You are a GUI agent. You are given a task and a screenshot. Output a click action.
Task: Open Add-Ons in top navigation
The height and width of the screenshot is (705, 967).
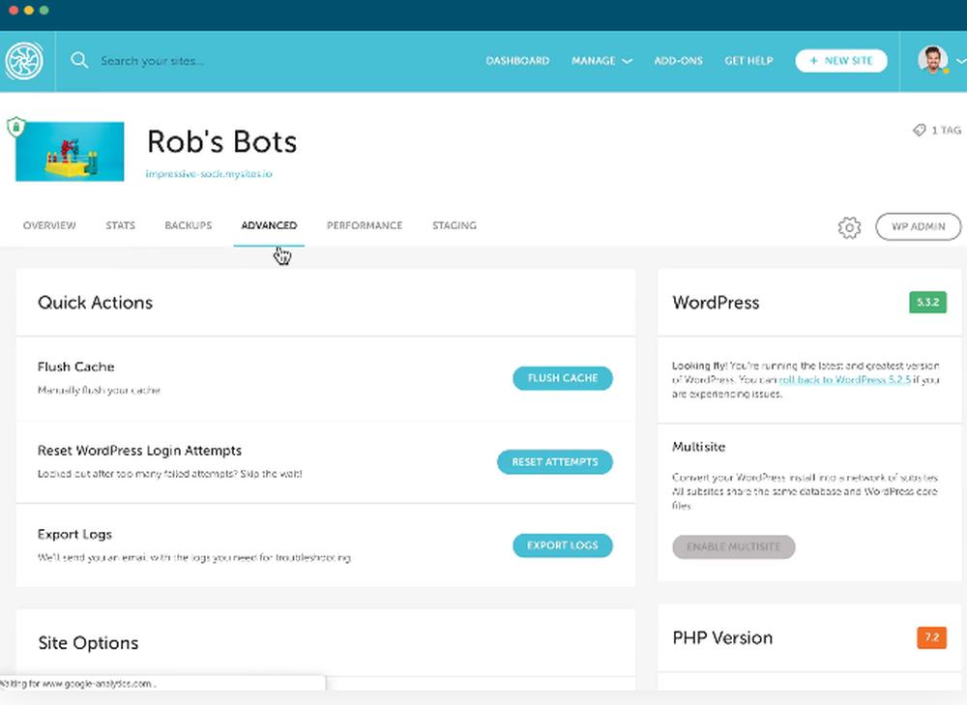[678, 61]
